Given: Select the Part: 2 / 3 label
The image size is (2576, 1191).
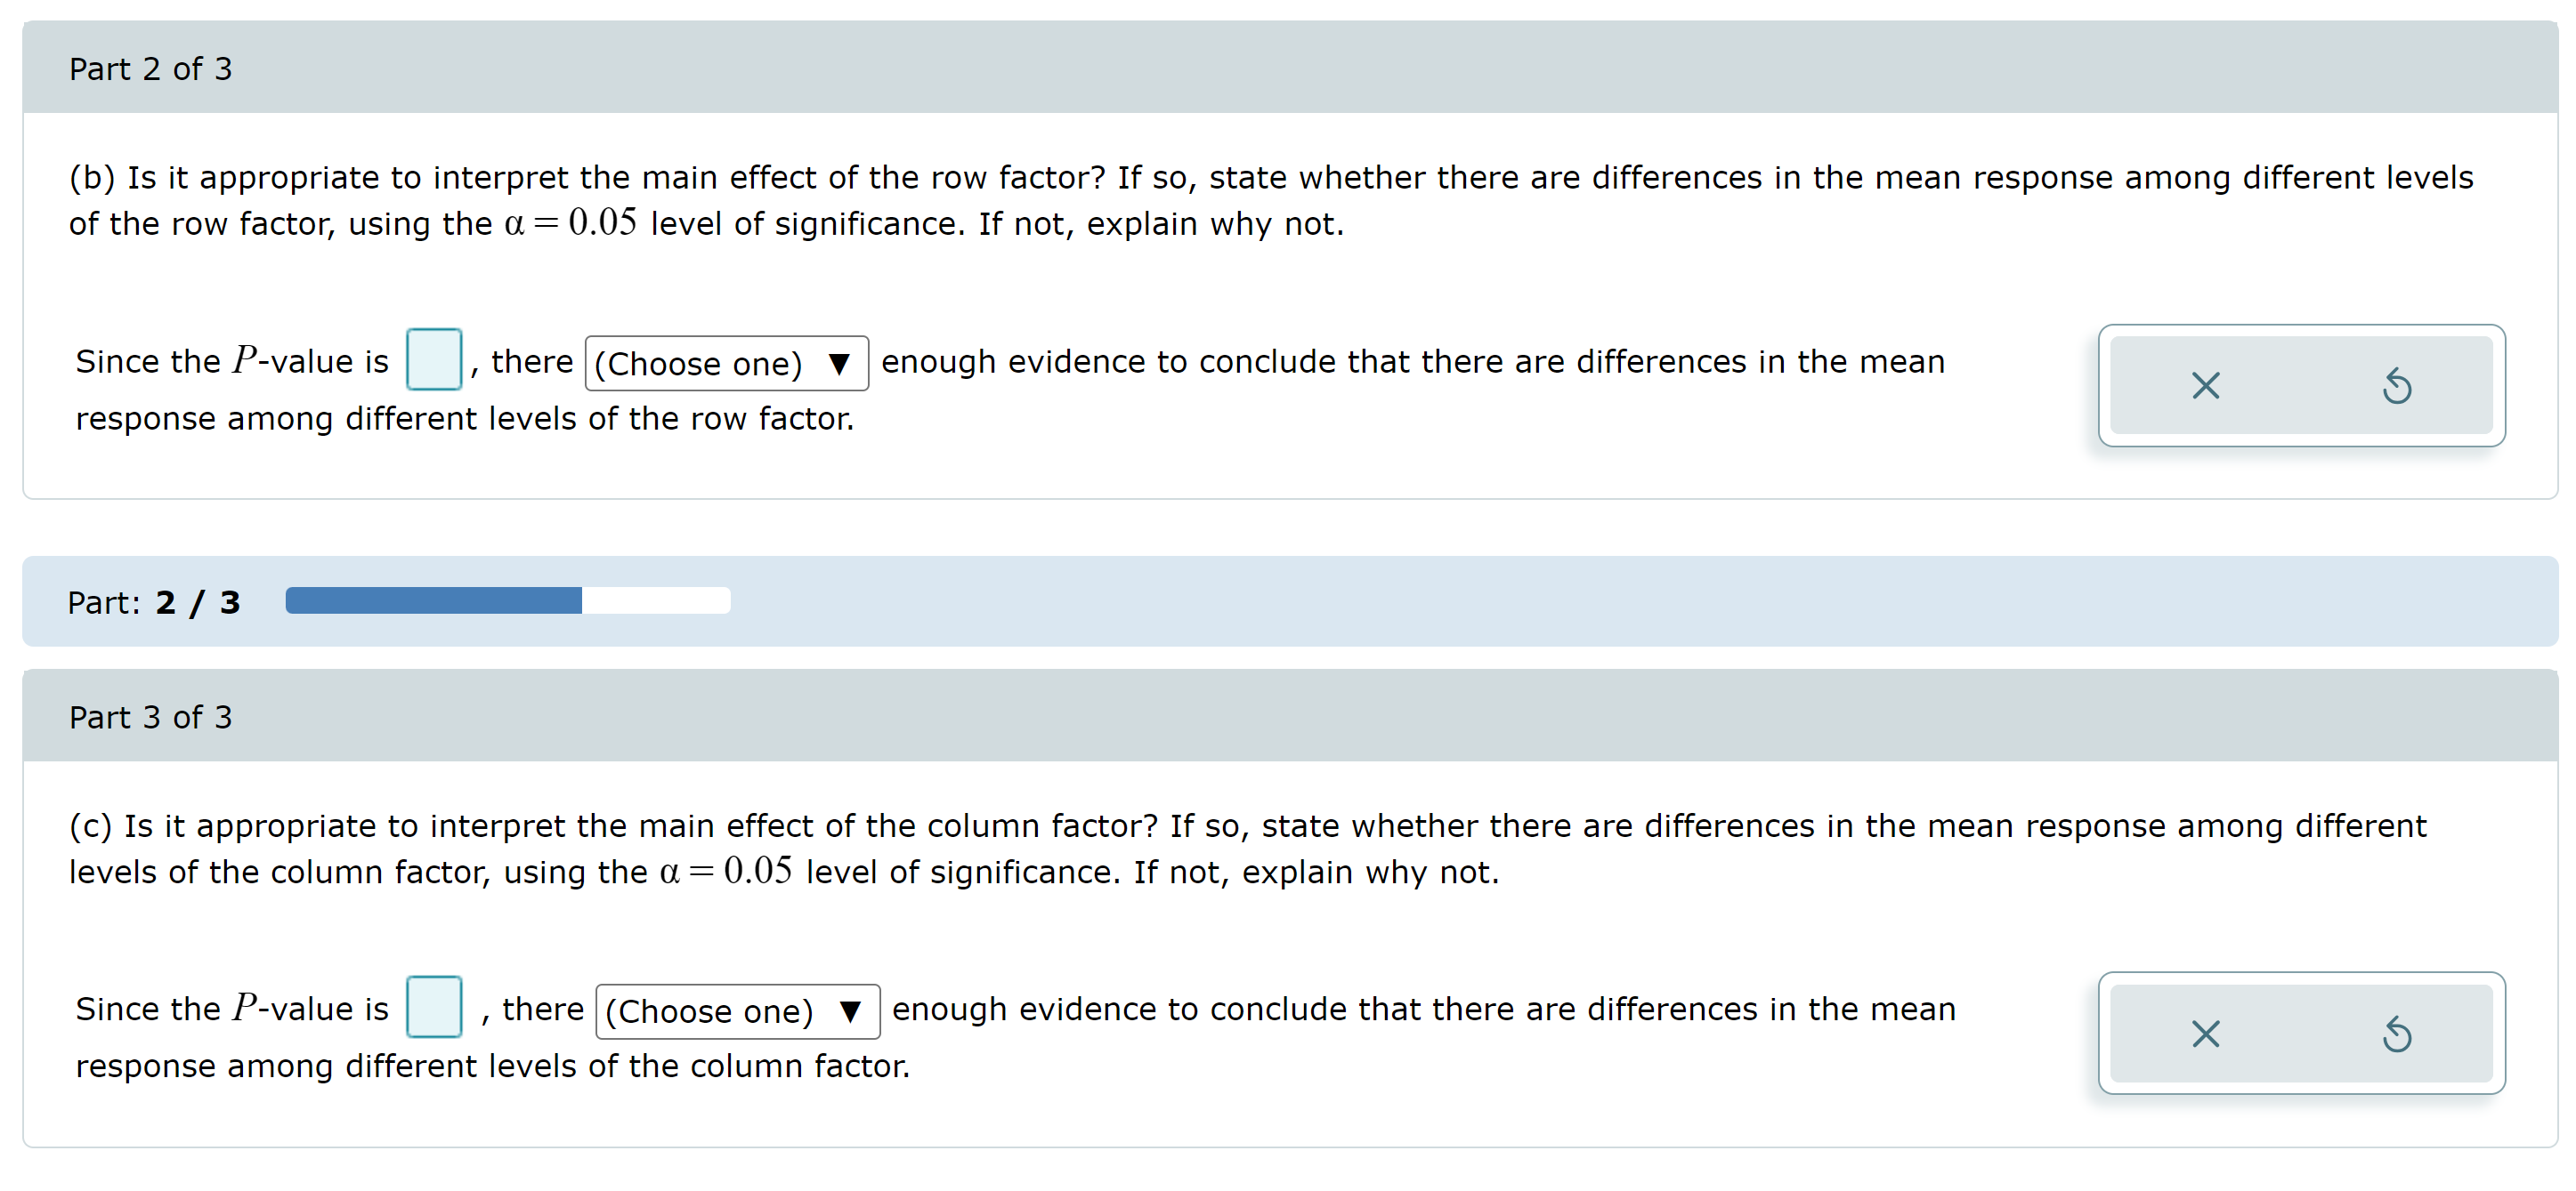Looking at the screenshot, I should click(153, 600).
